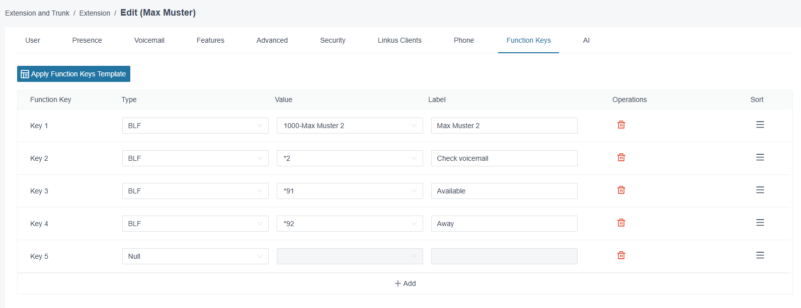801x308 pixels.
Task: Switch to the Security tab
Action: click(x=333, y=40)
